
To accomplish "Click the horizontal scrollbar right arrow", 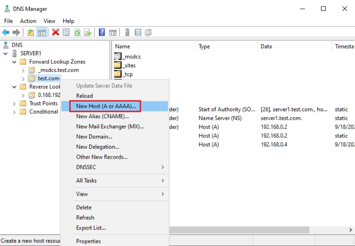I will click(351, 230).
